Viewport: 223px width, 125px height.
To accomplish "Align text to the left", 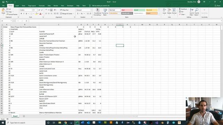I will (x=46, y=14).
